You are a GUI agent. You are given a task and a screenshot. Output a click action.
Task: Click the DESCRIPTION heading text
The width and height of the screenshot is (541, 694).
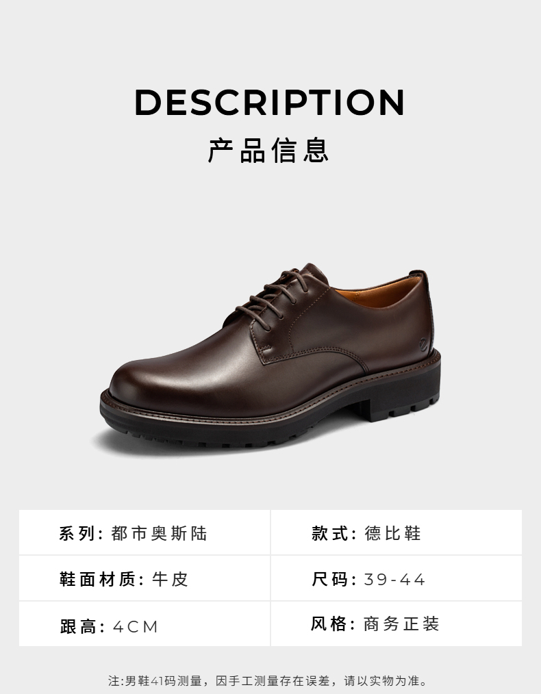coord(270,102)
